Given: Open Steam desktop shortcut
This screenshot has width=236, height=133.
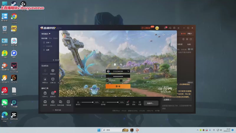Looking at the screenshot, I should (x=14, y=3).
